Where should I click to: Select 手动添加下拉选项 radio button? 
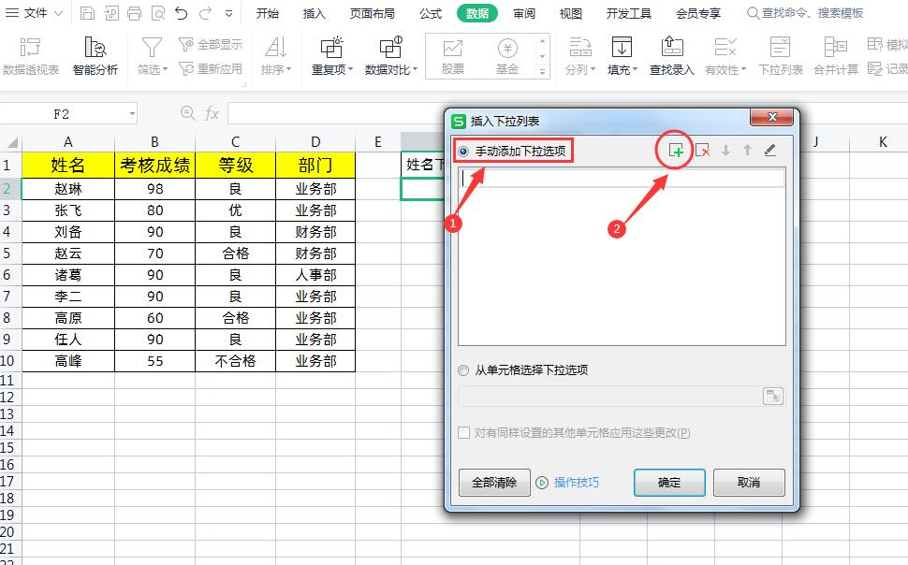[463, 151]
